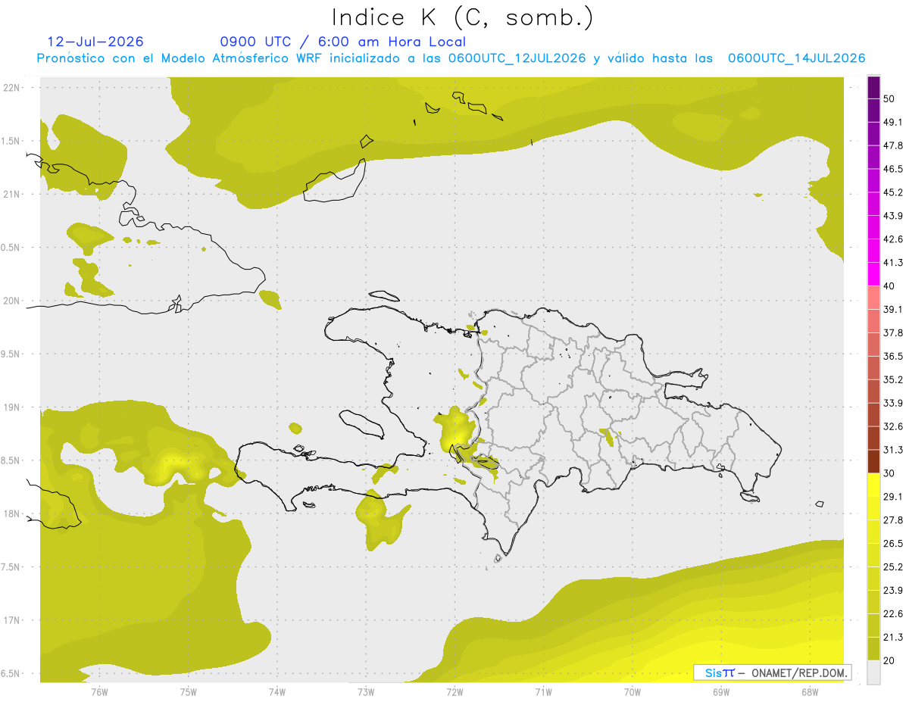
Task: Click the colorbar value '27.8'
Action: tap(893, 520)
